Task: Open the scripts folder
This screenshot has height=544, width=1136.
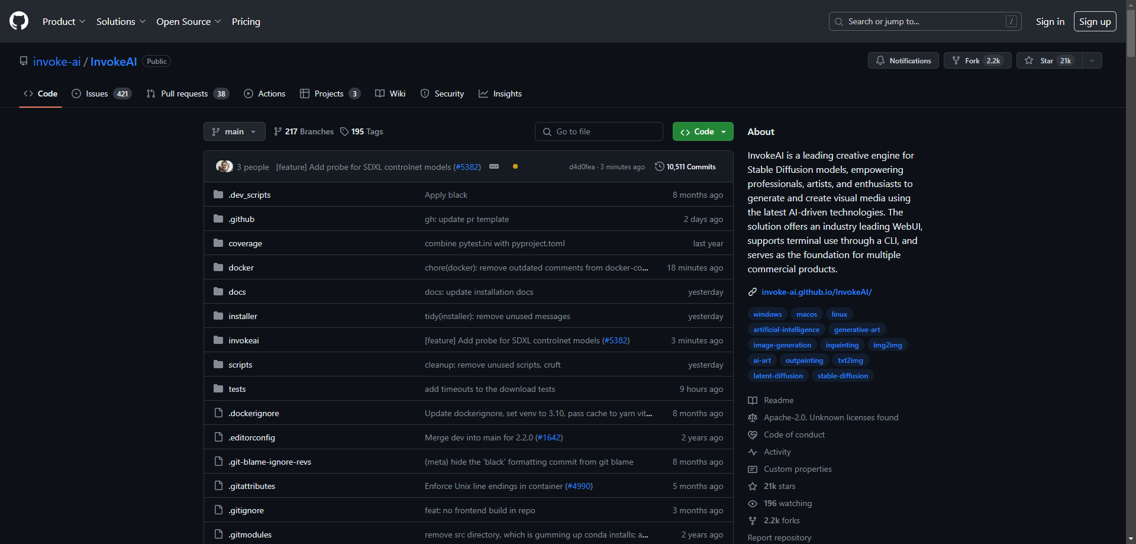Action: tap(240, 365)
